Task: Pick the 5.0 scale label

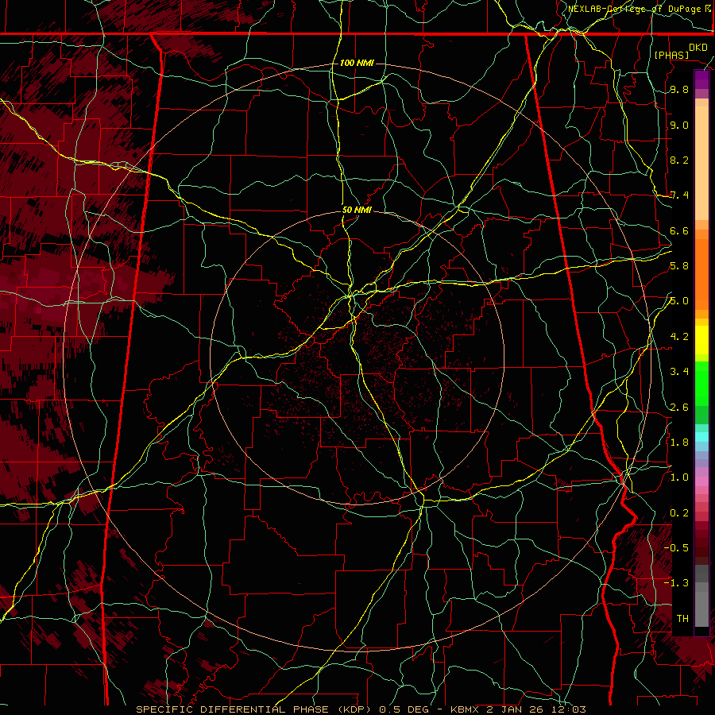Action: pyautogui.click(x=679, y=301)
